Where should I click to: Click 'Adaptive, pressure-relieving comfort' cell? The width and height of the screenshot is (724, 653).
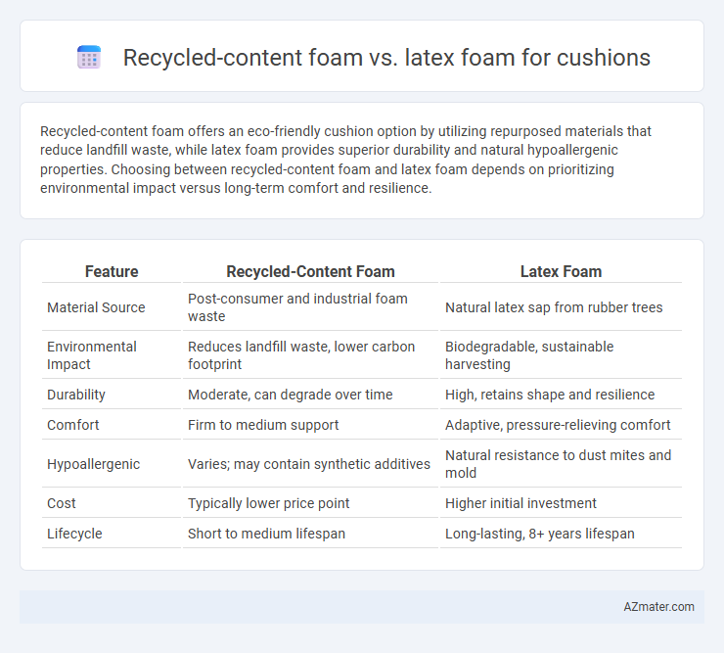[x=561, y=425]
